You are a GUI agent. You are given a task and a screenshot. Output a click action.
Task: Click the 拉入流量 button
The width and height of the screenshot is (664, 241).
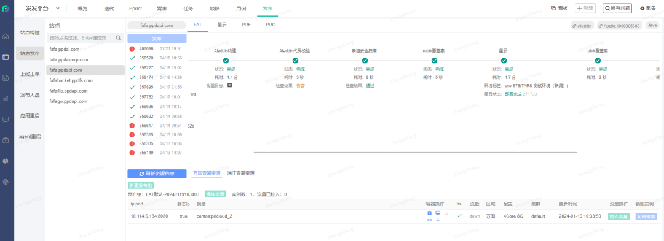point(619,216)
